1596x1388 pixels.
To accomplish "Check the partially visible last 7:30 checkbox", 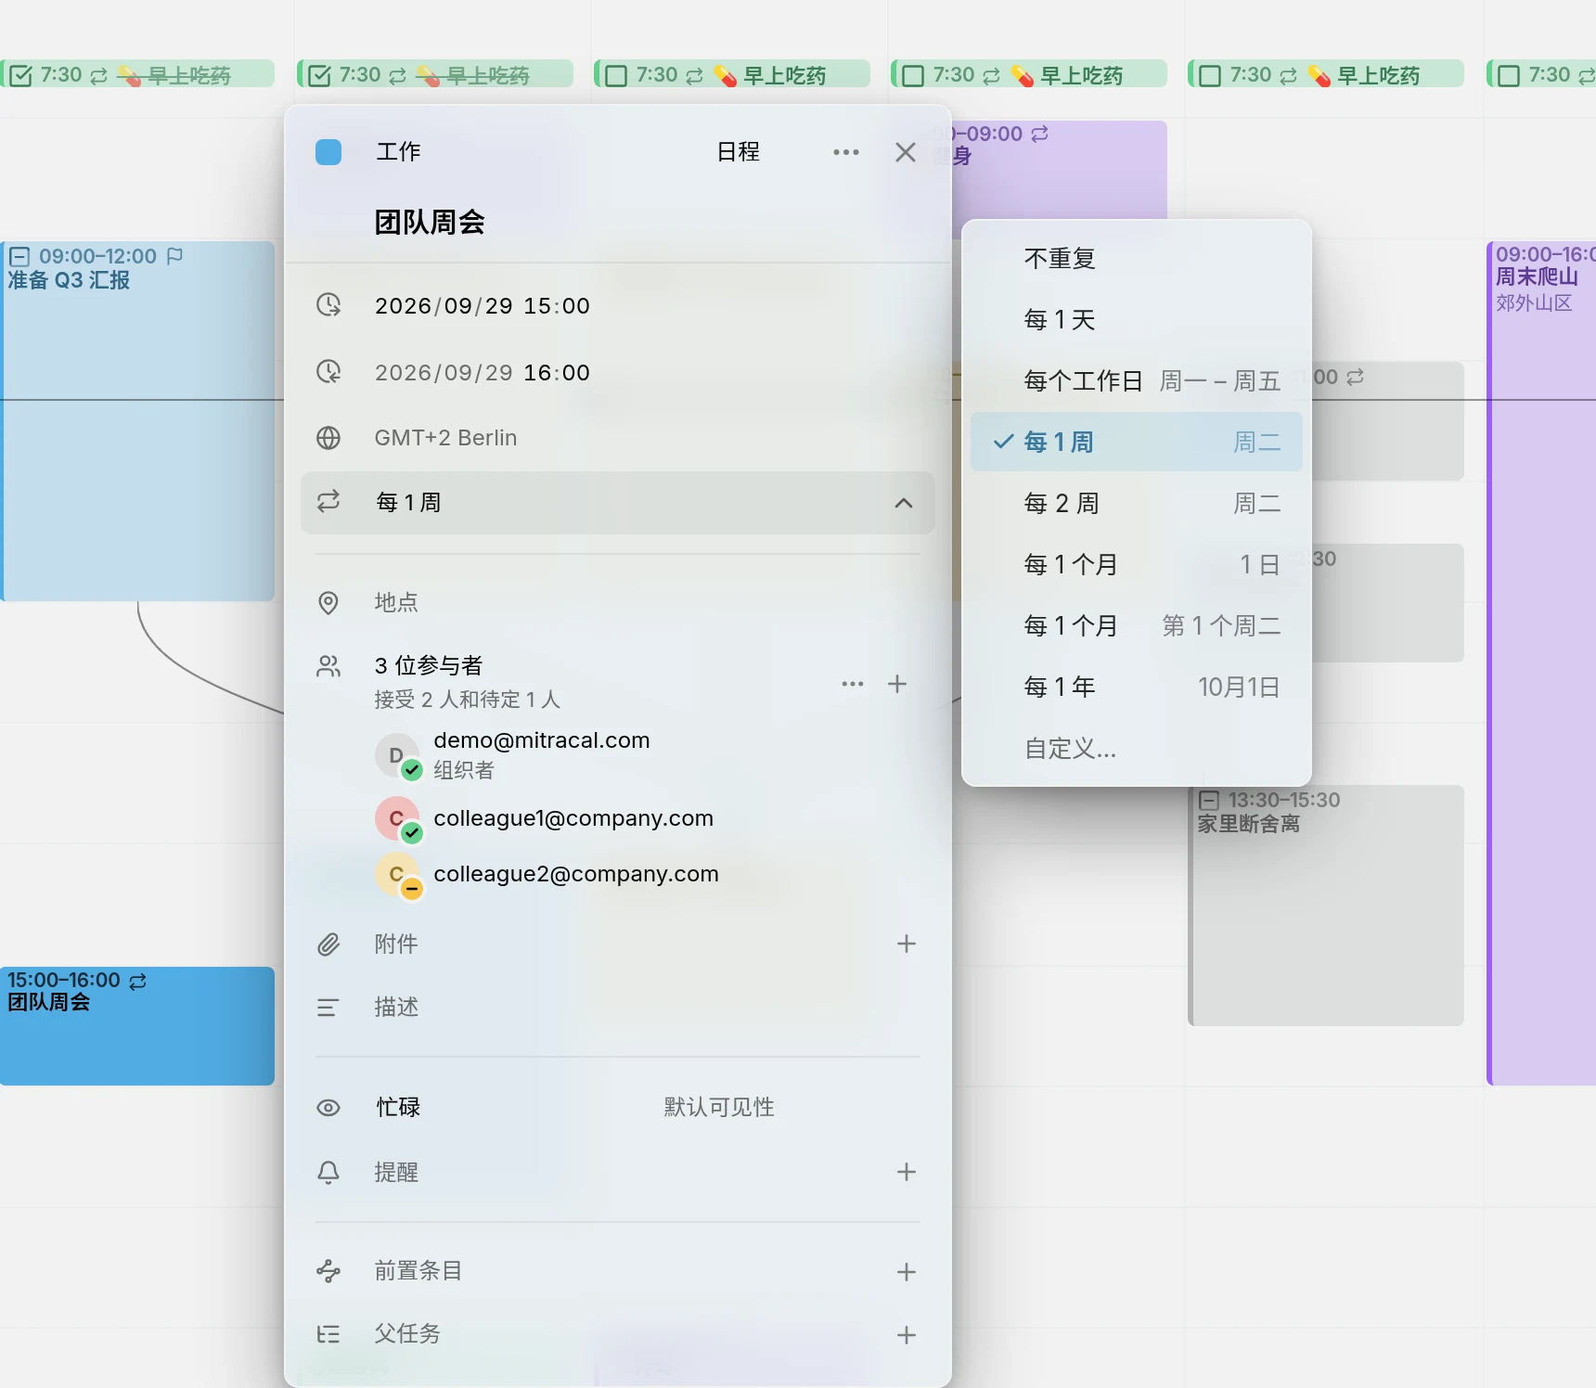I will pos(1509,75).
